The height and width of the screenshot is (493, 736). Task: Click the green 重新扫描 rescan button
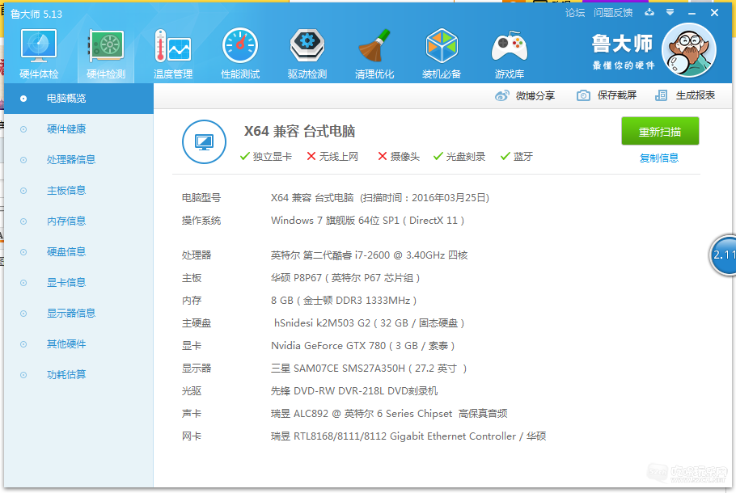(660, 132)
